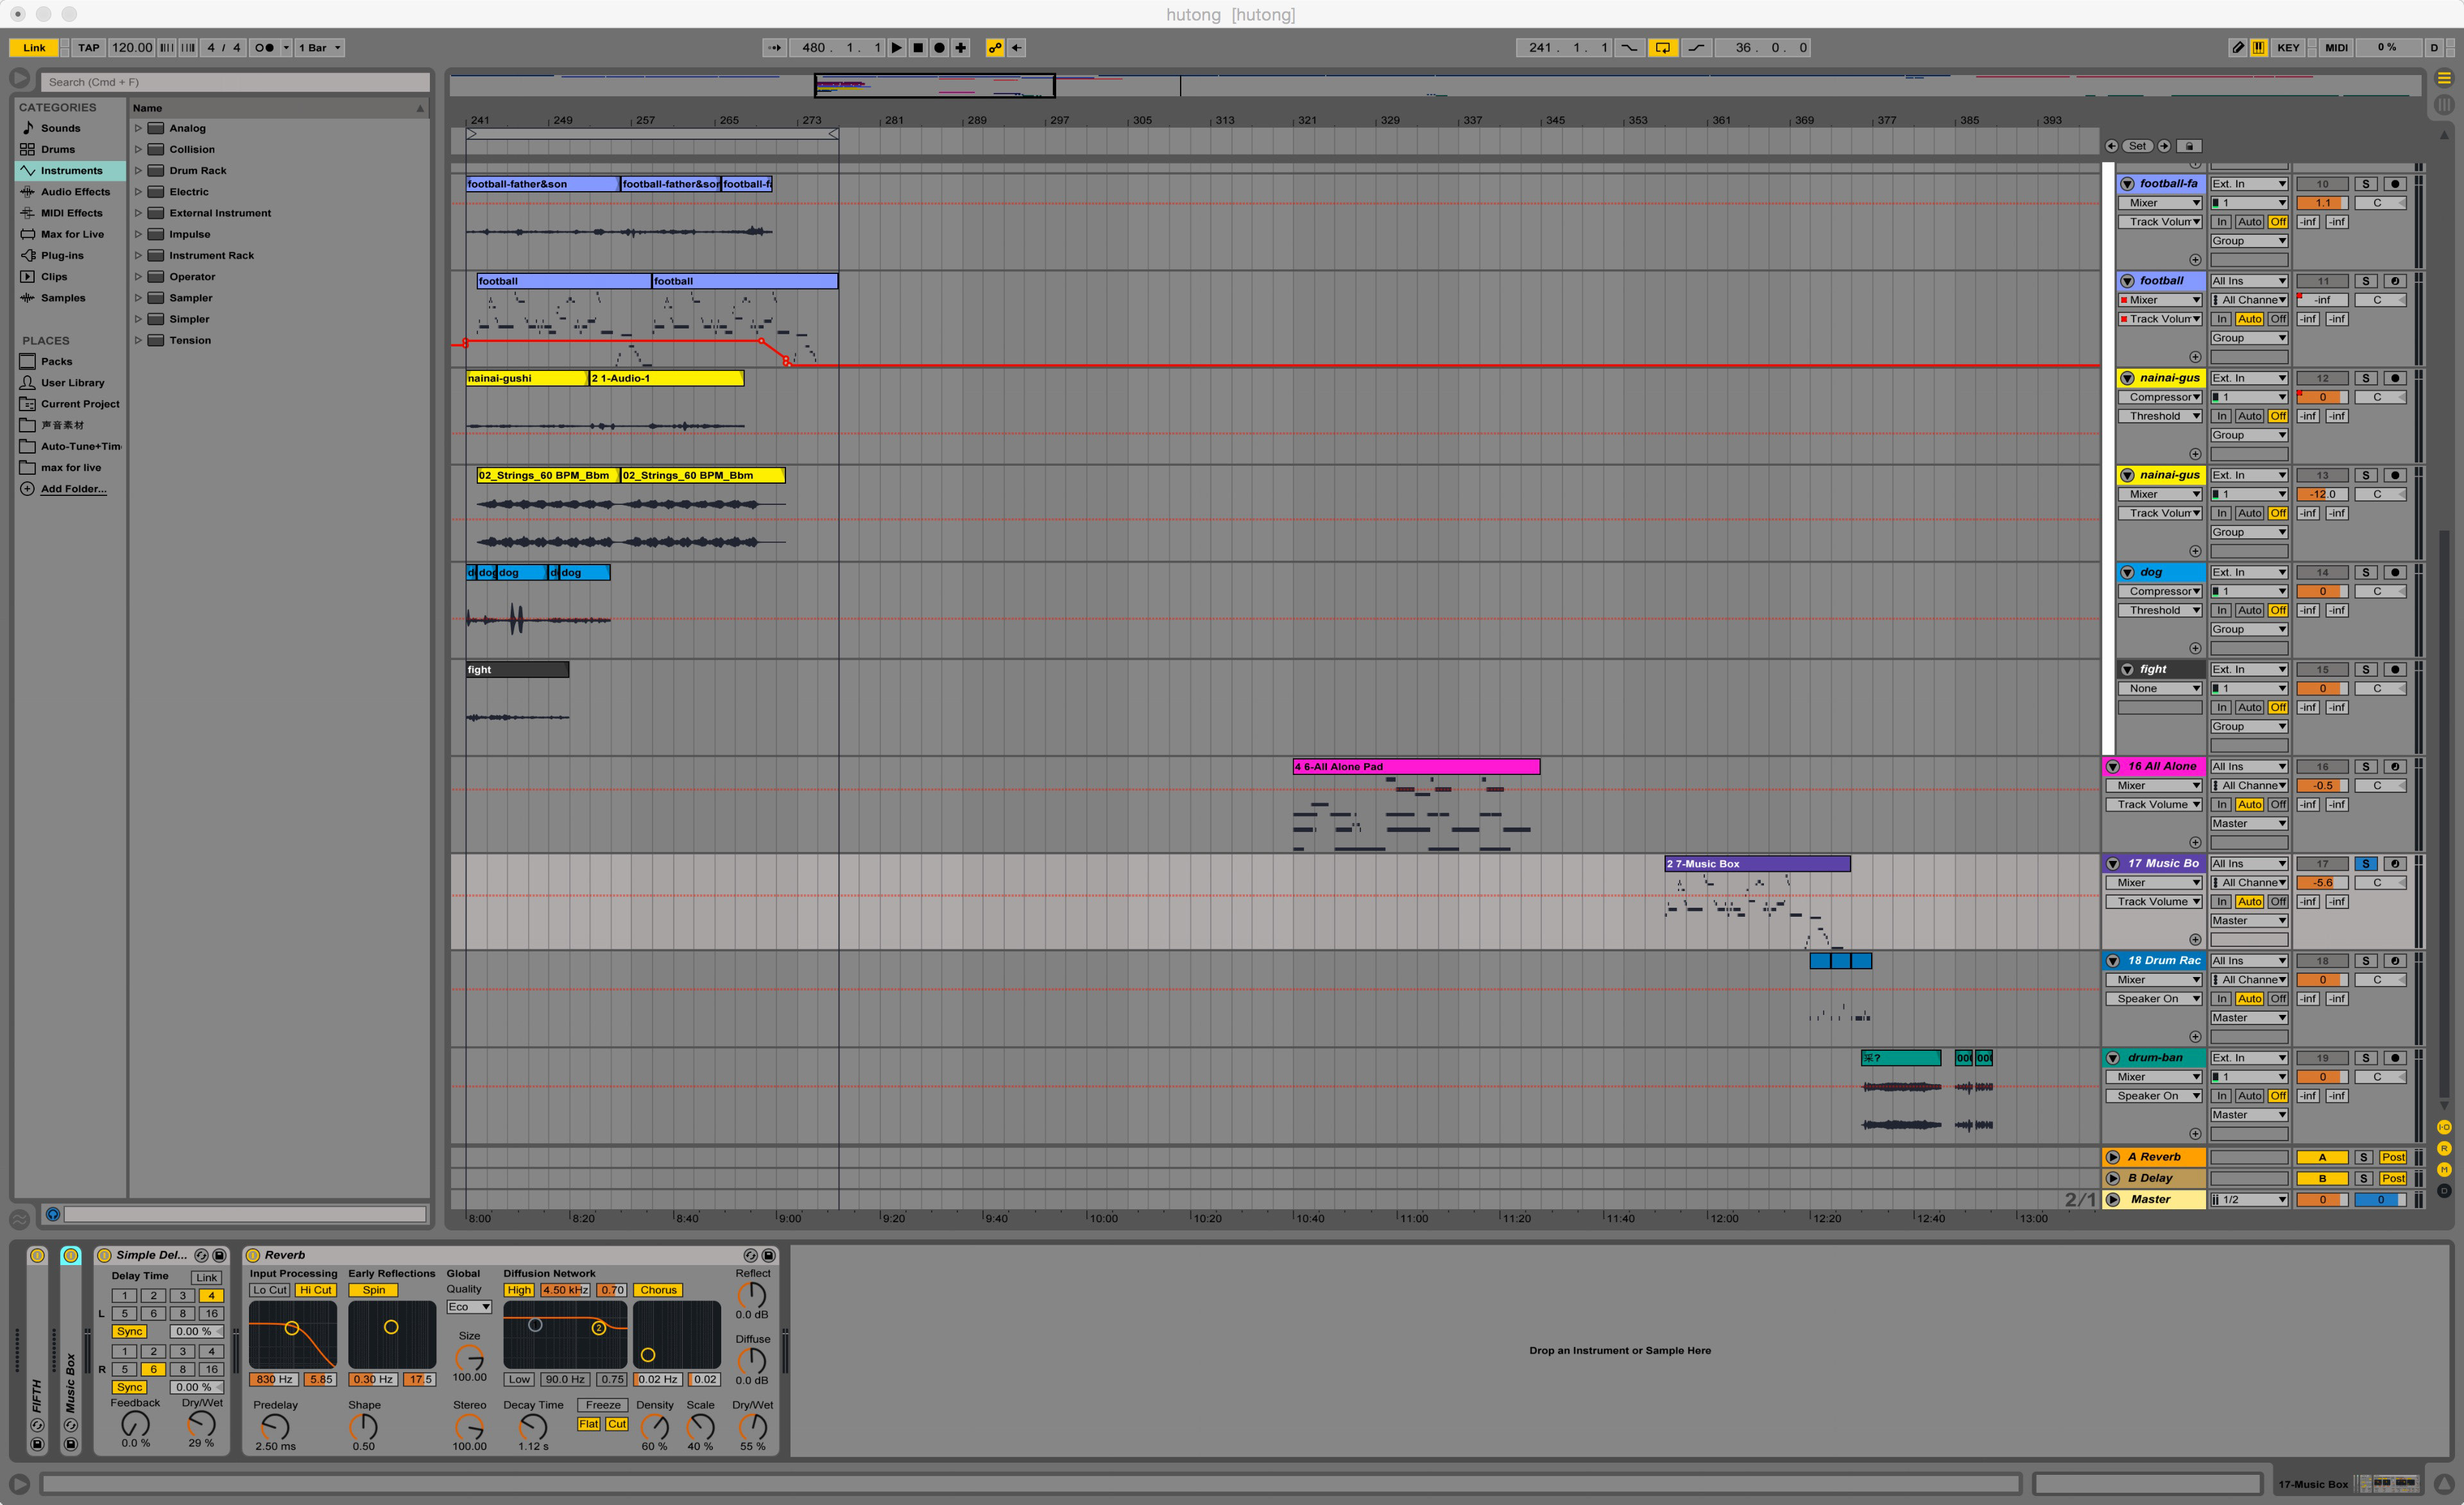Toggle the Loop switch in transport
The image size is (2464, 1505).
point(1662,47)
